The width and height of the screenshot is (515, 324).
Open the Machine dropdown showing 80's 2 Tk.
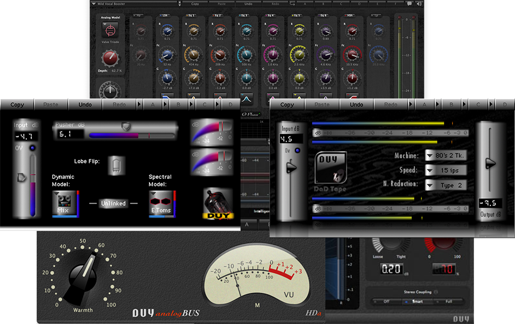click(446, 157)
